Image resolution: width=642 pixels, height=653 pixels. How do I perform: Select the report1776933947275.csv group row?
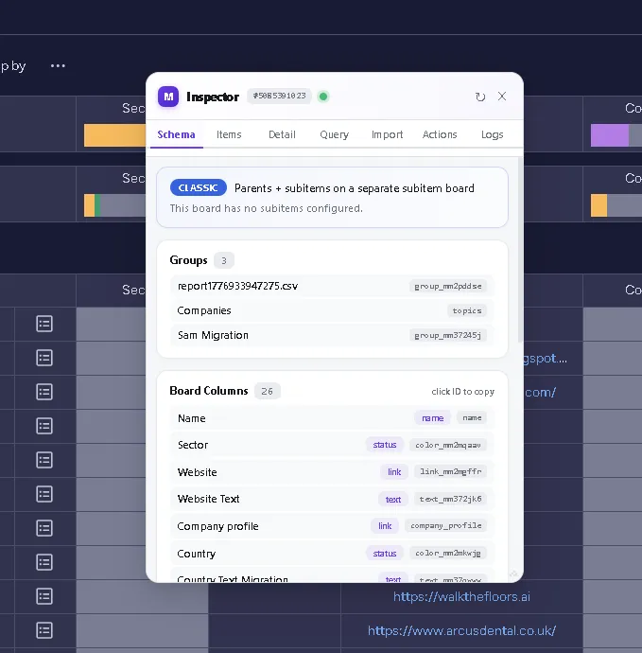[x=332, y=286]
